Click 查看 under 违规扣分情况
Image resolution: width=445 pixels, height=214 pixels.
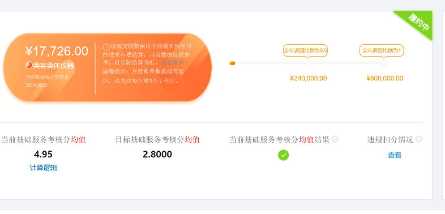395,155
